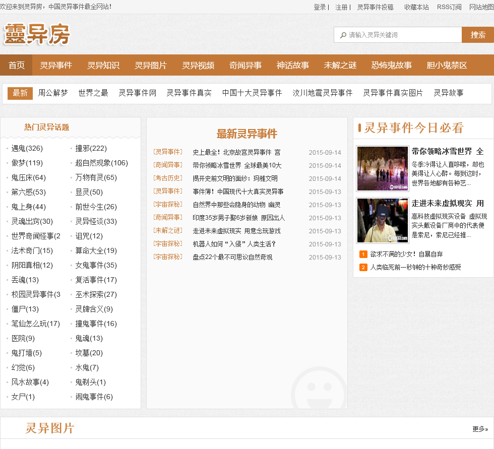Open the 遇鬼(326) hot topic
The image size is (494, 449).
27,148
